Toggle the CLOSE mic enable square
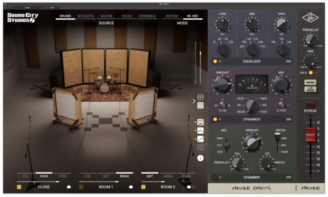Screen dimensions: 328x197 click(19, 187)
